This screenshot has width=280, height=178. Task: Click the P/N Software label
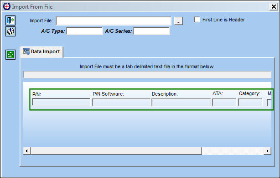coord(109,94)
